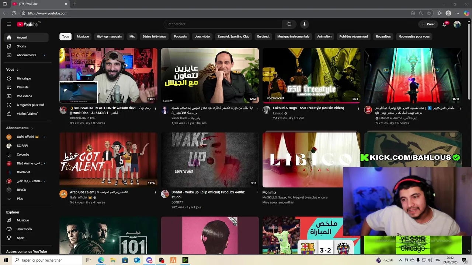
Task: Click taskbar search box Taper ici
Action: [x=47, y=260]
